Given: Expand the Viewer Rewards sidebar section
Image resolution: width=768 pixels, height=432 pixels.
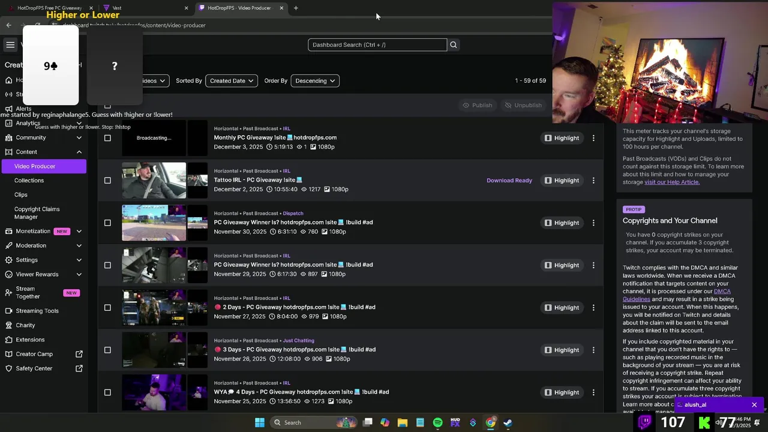Looking at the screenshot, I should [79, 274].
